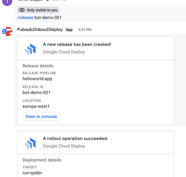Click the A rollout operation succeeded. heading

pos(75,138)
